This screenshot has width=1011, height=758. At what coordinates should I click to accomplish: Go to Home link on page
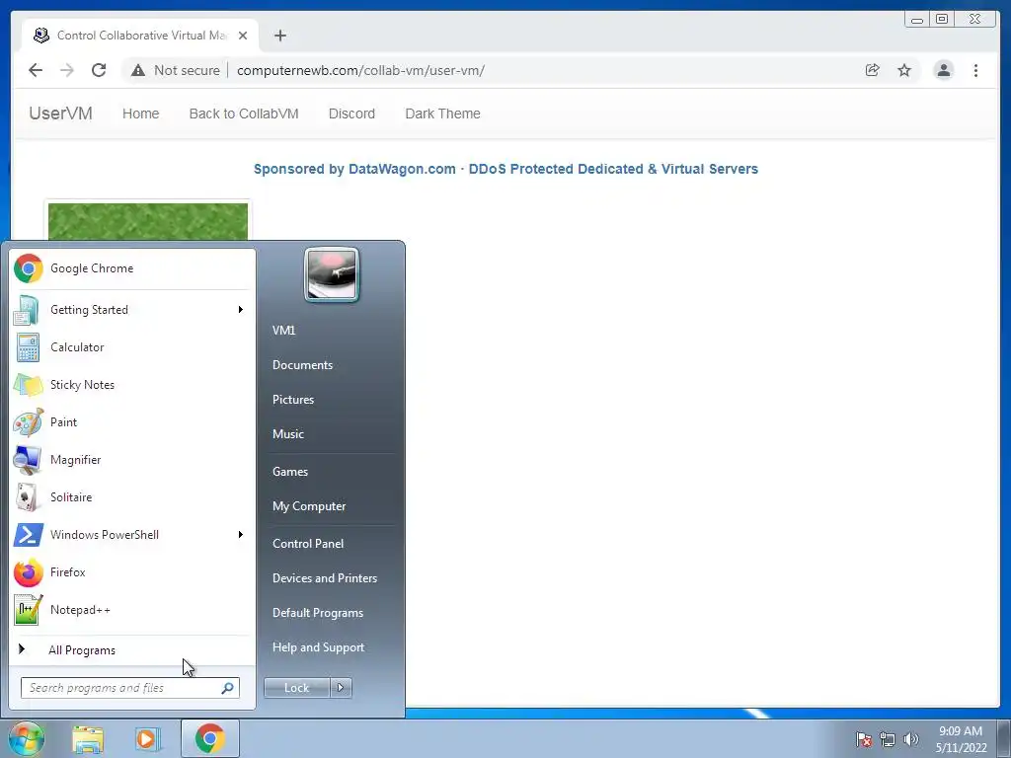140,114
